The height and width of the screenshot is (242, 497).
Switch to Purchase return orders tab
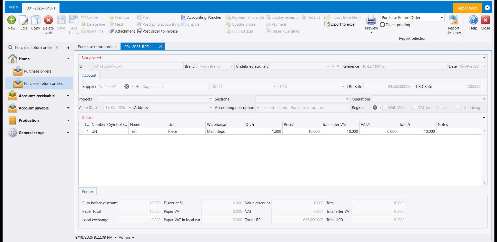[x=97, y=47]
